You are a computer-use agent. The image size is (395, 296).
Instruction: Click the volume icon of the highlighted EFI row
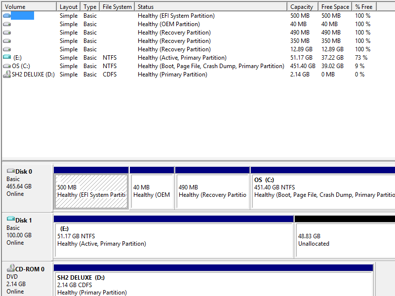click(x=7, y=16)
